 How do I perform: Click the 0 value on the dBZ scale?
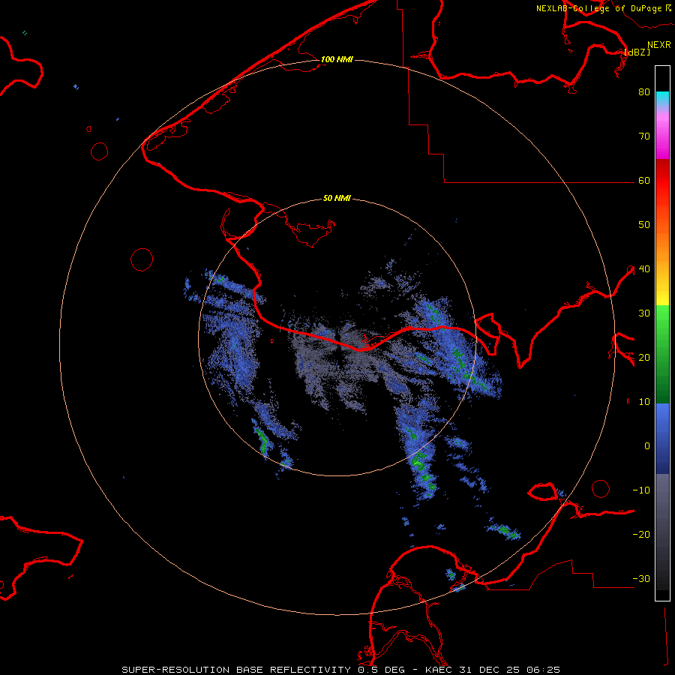(647, 446)
